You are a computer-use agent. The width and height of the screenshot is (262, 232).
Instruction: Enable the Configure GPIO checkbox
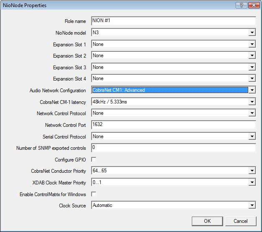pyautogui.click(x=94, y=159)
